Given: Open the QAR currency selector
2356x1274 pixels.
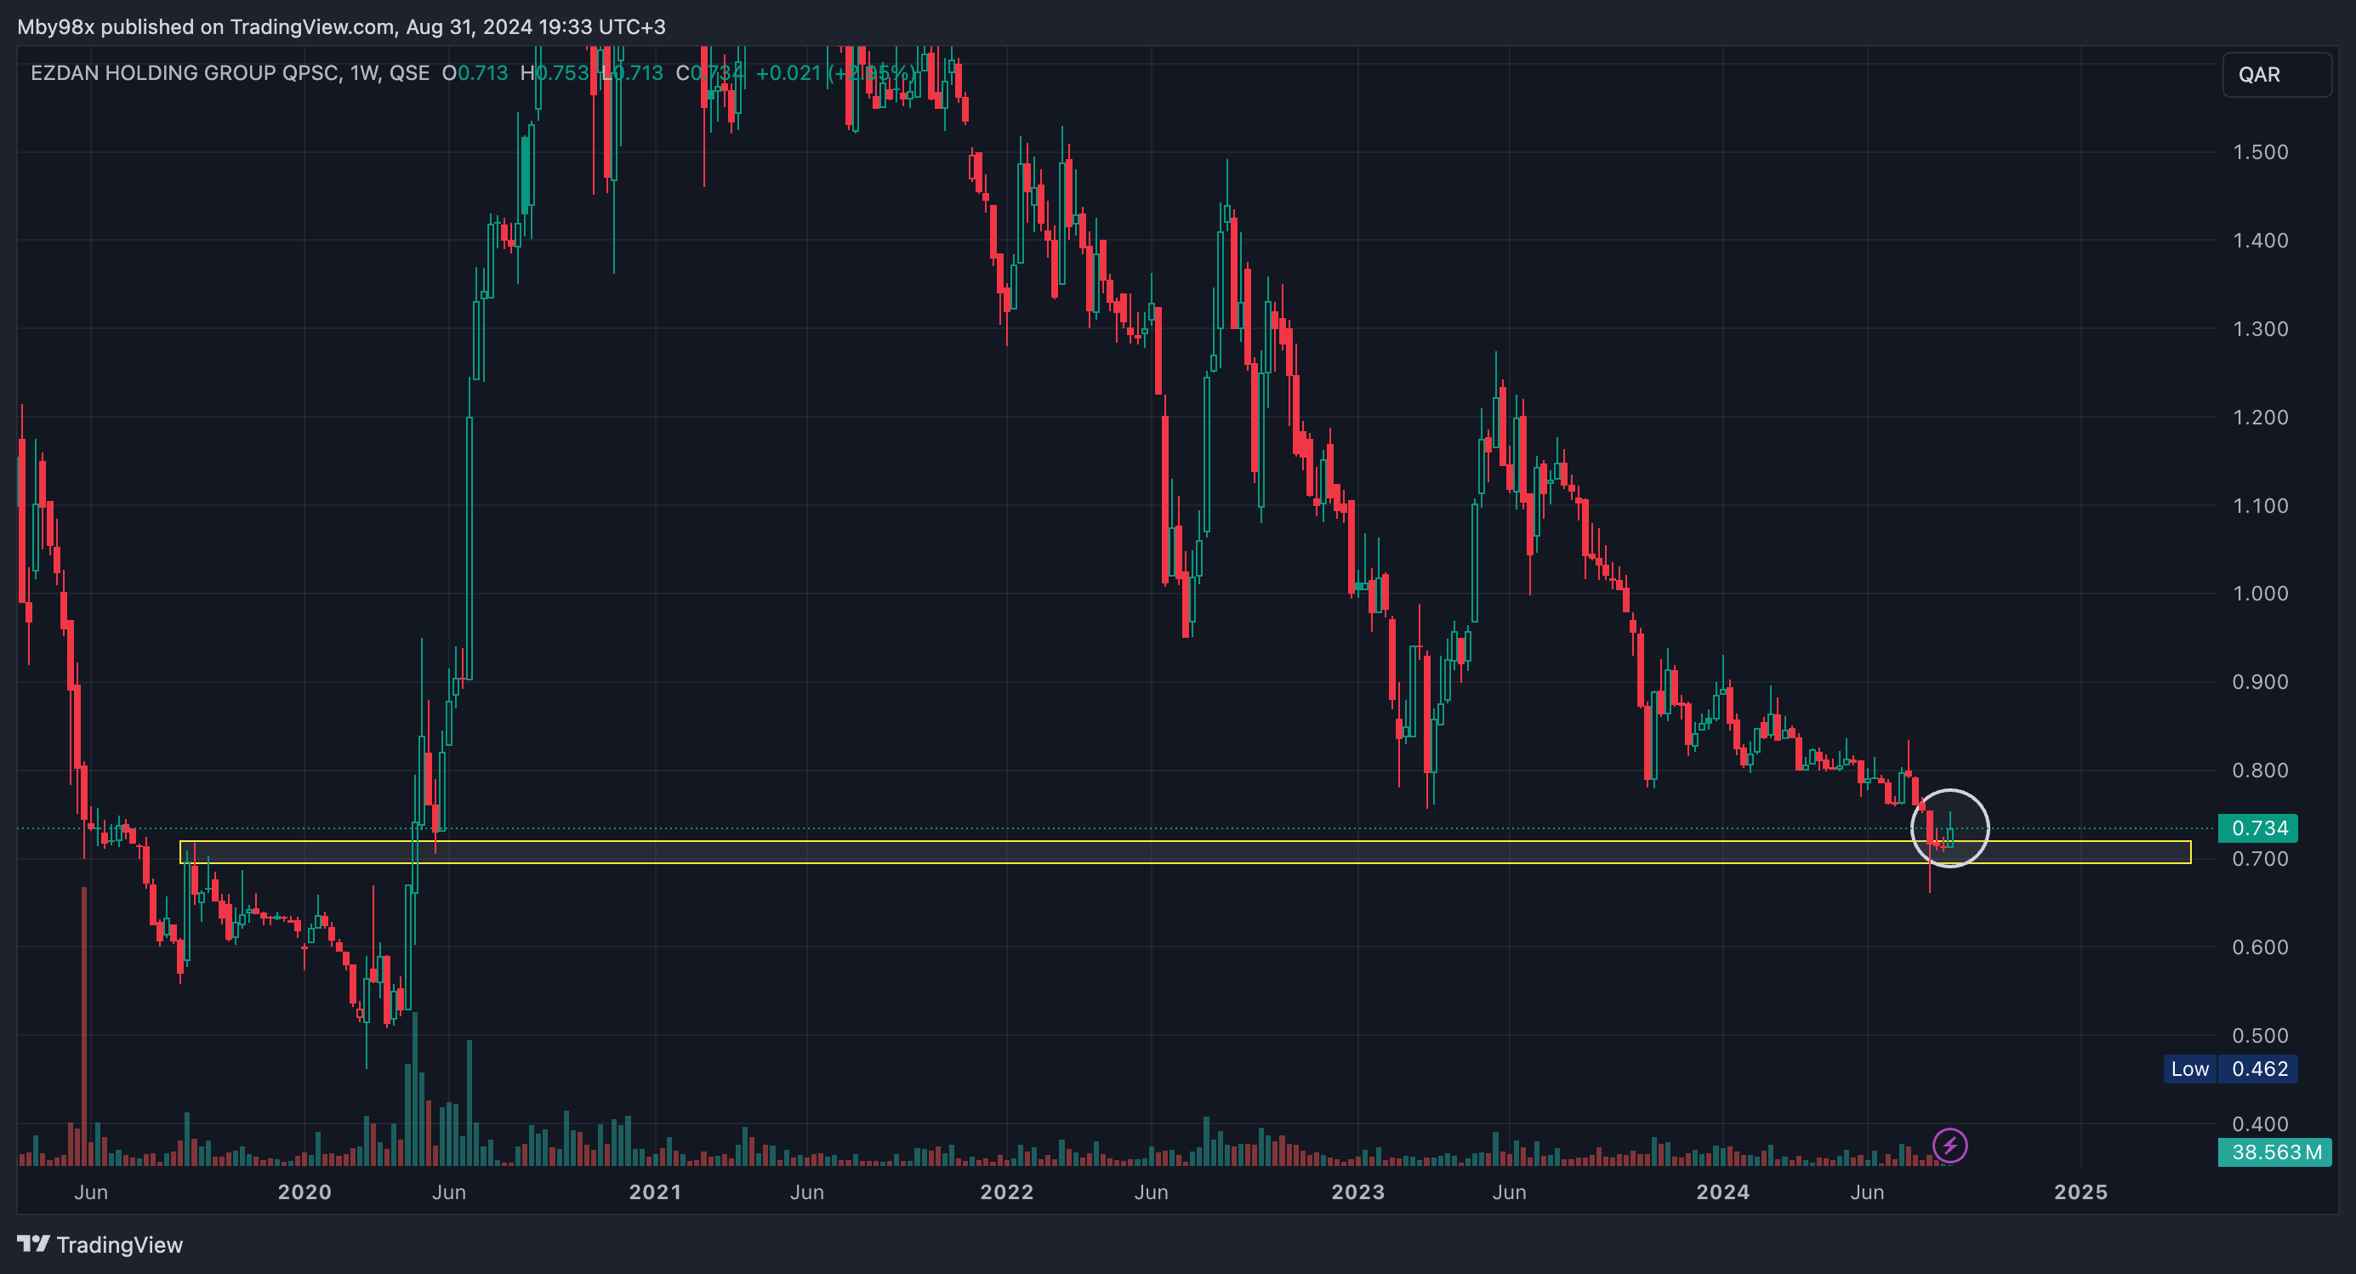Looking at the screenshot, I should [2276, 74].
